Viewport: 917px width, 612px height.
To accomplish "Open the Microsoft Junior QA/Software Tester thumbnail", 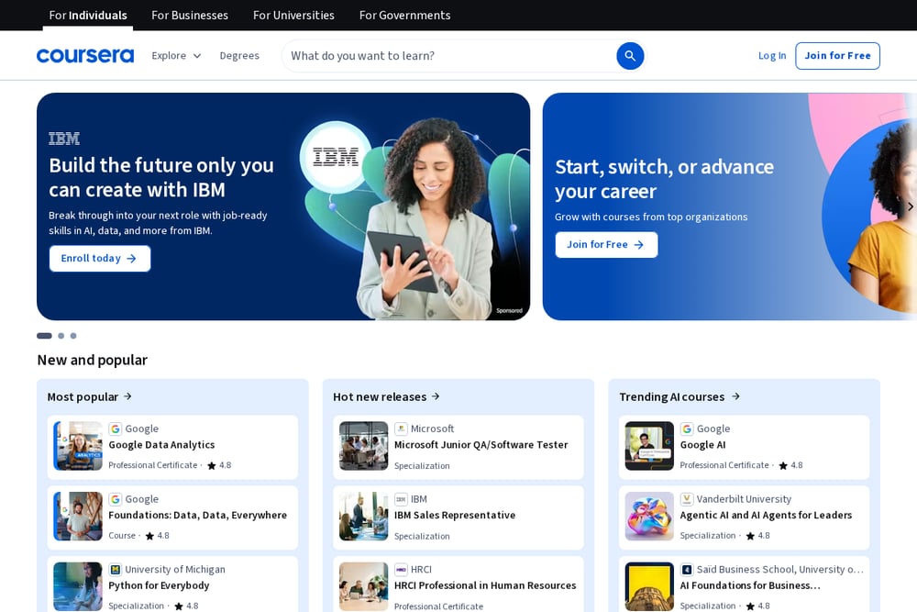I will tap(364, 446).
